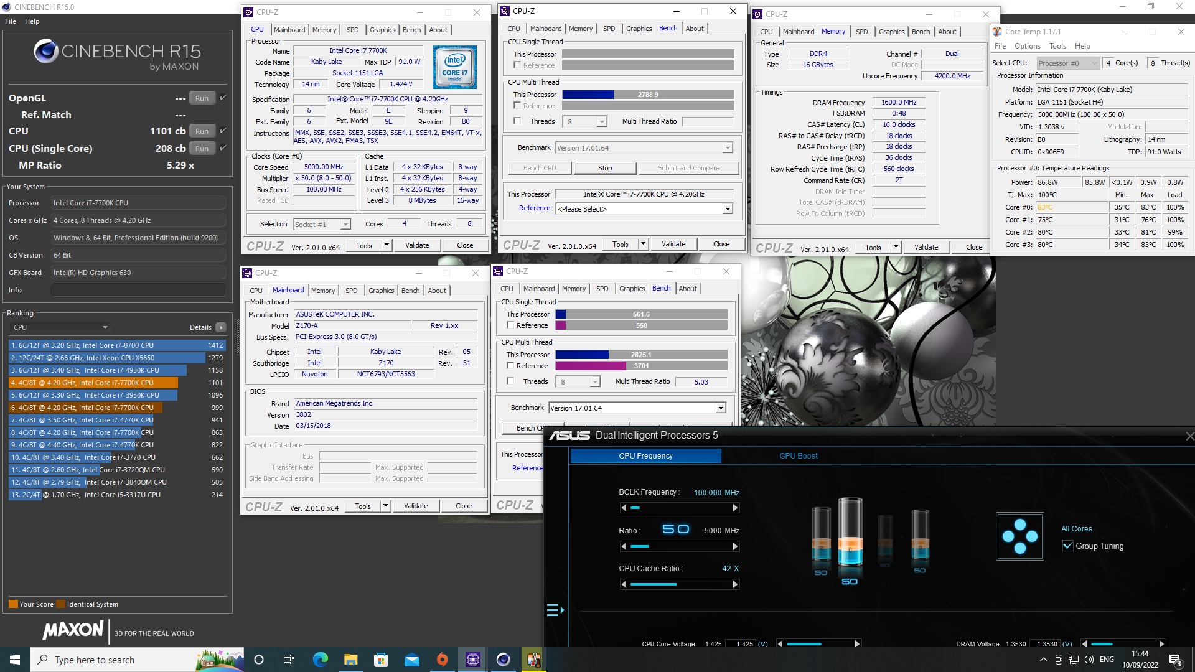The width and height of the screenshot is (1195, 672).
Task: Decrease CPU Cache Ratio with left arrow
Action: (x=624, y=585)
